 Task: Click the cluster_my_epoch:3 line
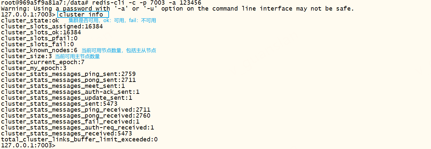pos(34,68)
